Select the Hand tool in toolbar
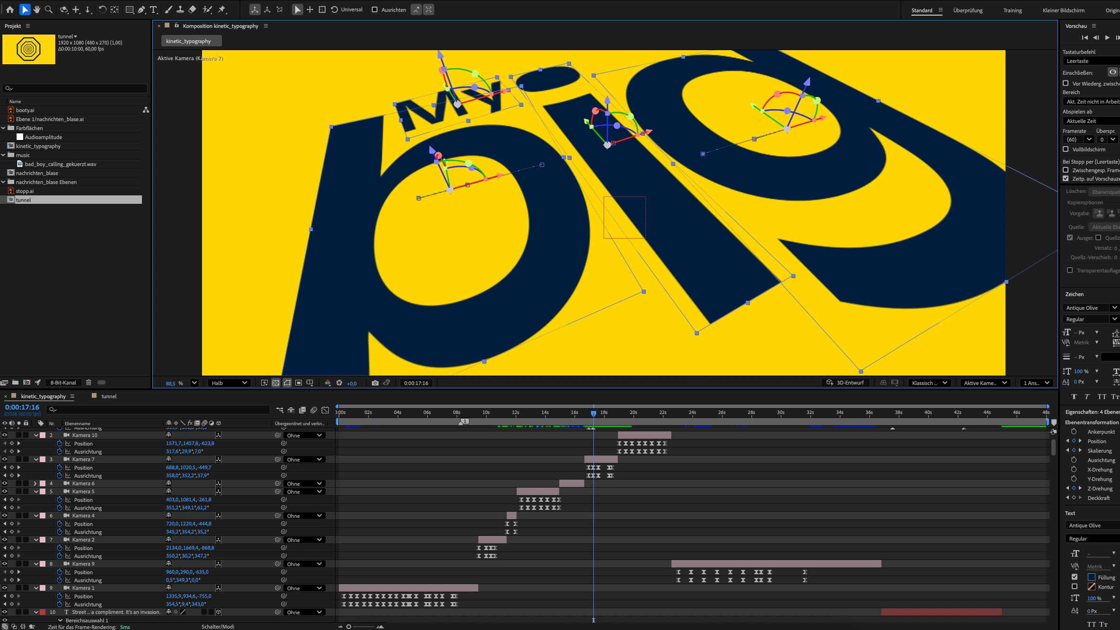 pyautogui.click(x=36, y=9)
